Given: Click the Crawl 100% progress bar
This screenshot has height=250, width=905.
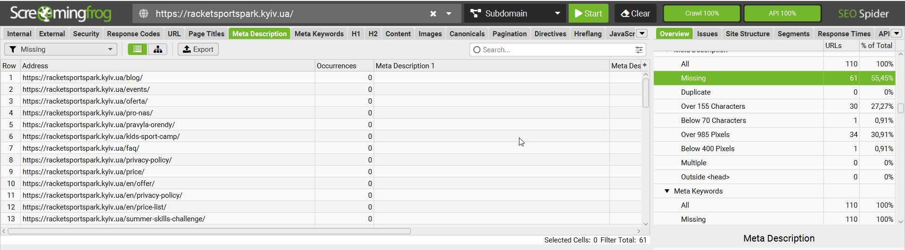Looking at the screenshot, I should (x=702, y=13).
